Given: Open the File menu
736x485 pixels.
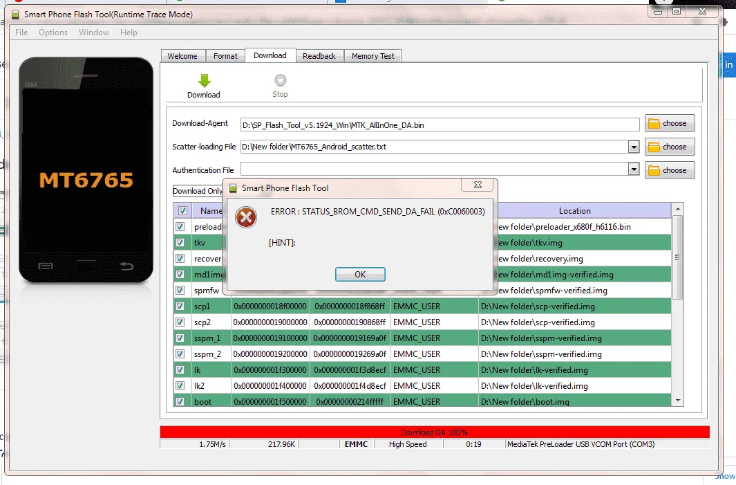Looking at the screenshot, I should pos(21,33).
